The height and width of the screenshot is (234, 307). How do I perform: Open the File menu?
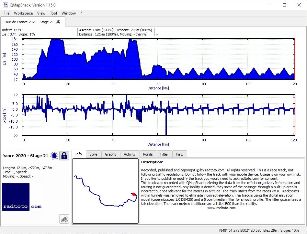pyautogui.click(x=6, y=13)
